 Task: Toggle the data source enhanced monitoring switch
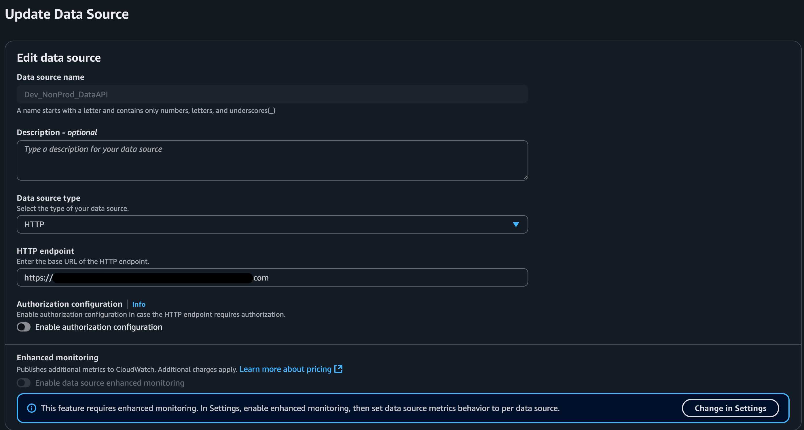[24, 383]
